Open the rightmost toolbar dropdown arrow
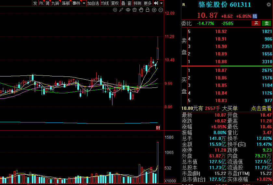Screen dimensions: 273x185 (162, 3)
